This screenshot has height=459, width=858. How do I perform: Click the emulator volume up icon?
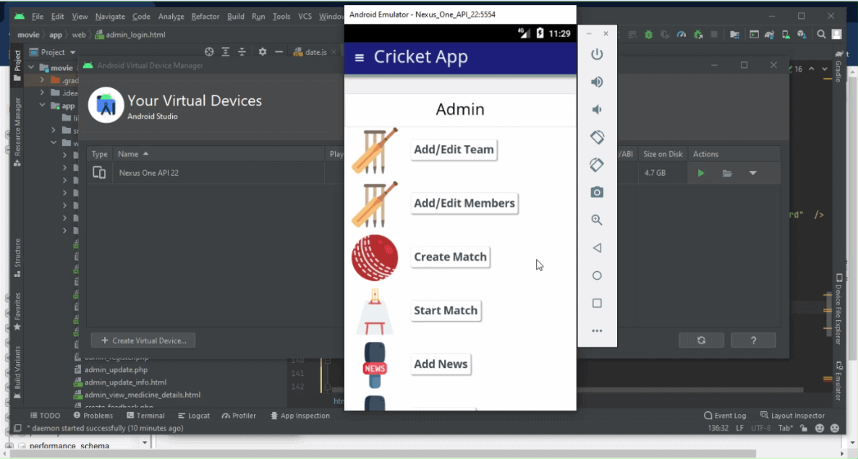coord(597,82)
